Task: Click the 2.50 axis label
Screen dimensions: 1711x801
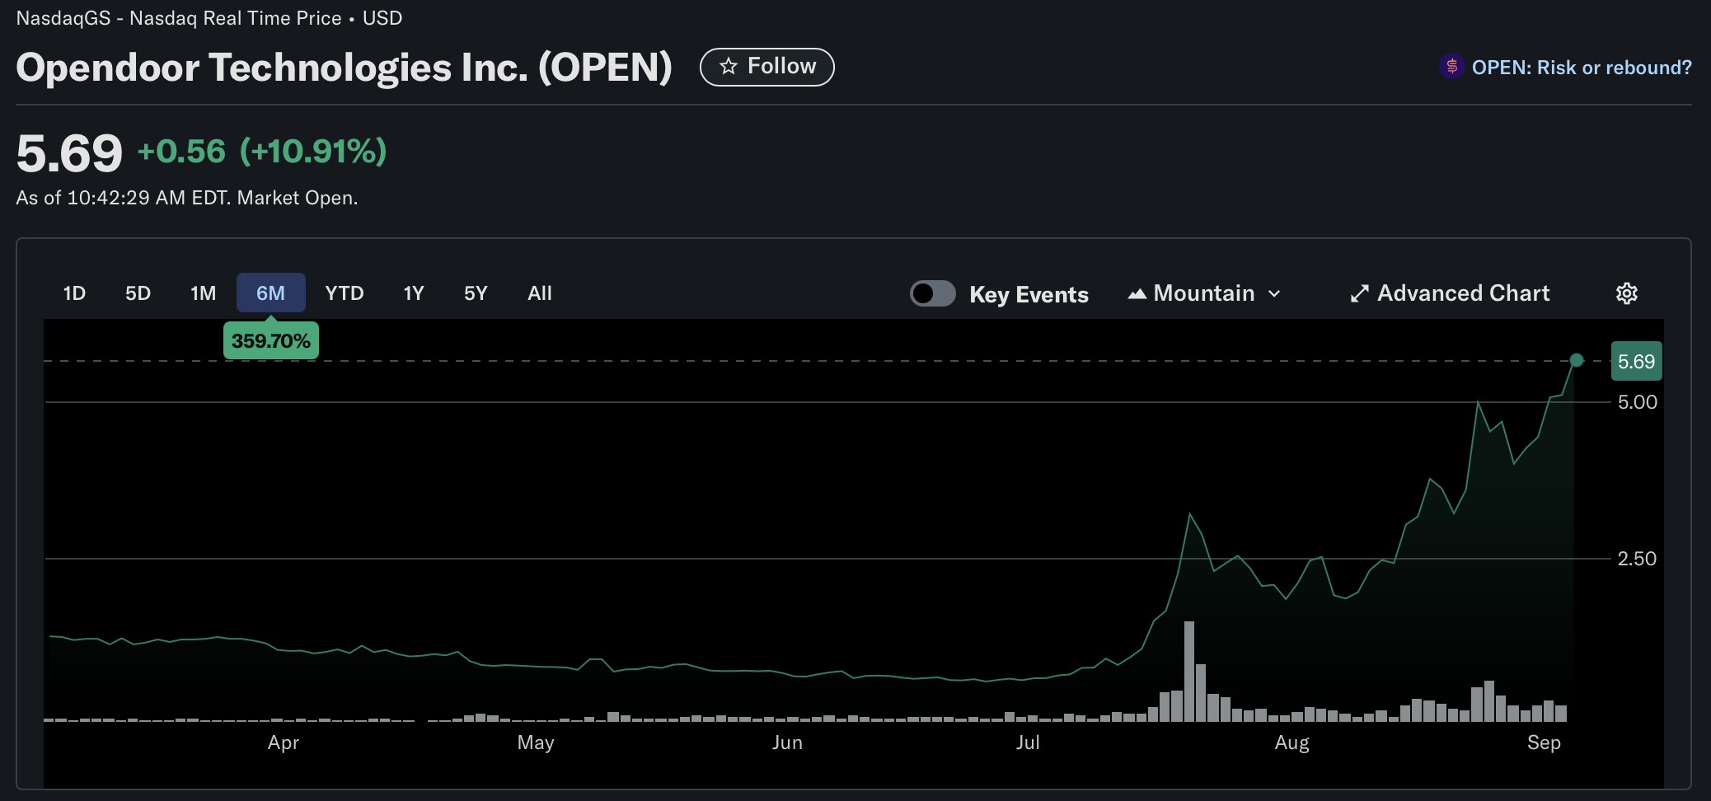Action: 1637,559
